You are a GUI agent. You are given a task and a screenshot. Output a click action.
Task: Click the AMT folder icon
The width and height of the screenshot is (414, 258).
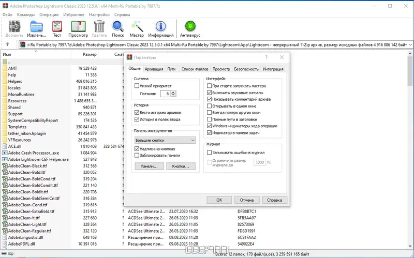coord(5,68)
